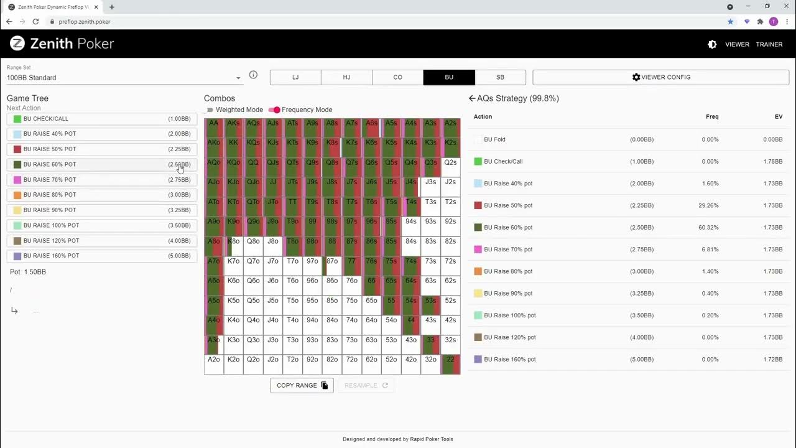Select the BU position tab
The height and width of the screenshot is (448, 796).
click(x=449, y=77)
